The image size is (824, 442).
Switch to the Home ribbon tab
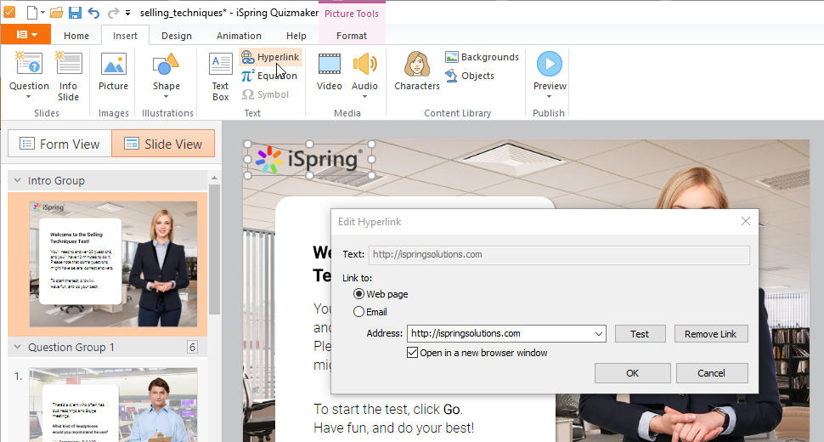coord(76,36)
